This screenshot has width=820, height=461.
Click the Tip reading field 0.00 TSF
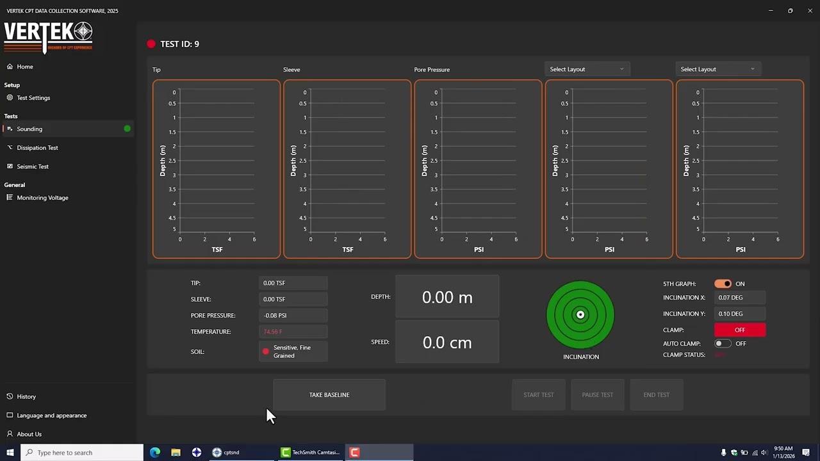tap(293, 283)
